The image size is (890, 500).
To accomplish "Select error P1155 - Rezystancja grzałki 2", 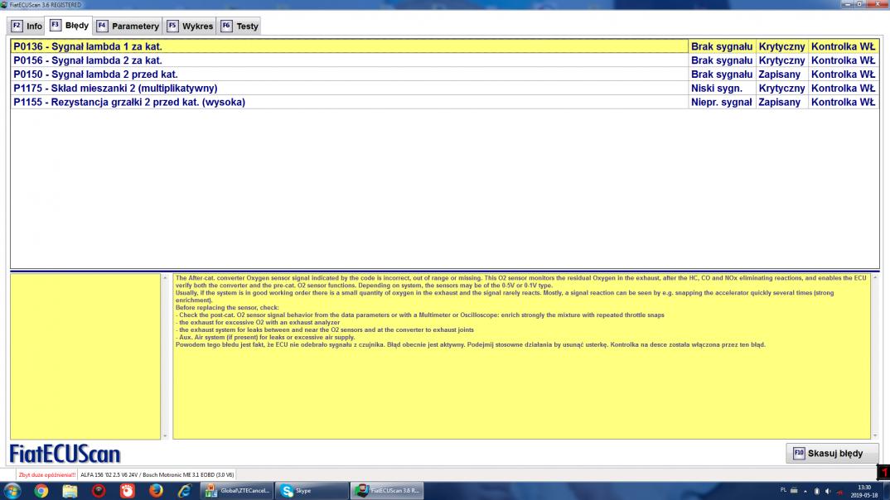I will coord(349,102).
